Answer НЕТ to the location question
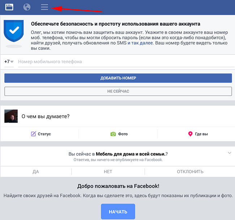Screen dimensions: 235x220 (108, 172)
